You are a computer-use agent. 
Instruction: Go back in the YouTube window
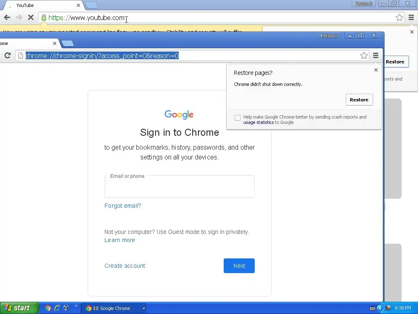(x=7, y=18)
